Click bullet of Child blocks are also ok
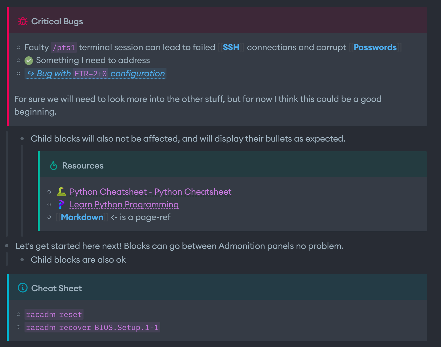 click(22, 260)
